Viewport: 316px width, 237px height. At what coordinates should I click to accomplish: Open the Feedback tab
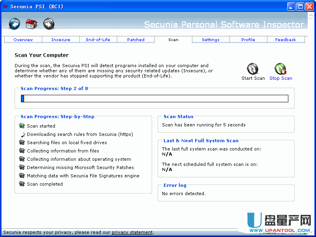[286, 40]
